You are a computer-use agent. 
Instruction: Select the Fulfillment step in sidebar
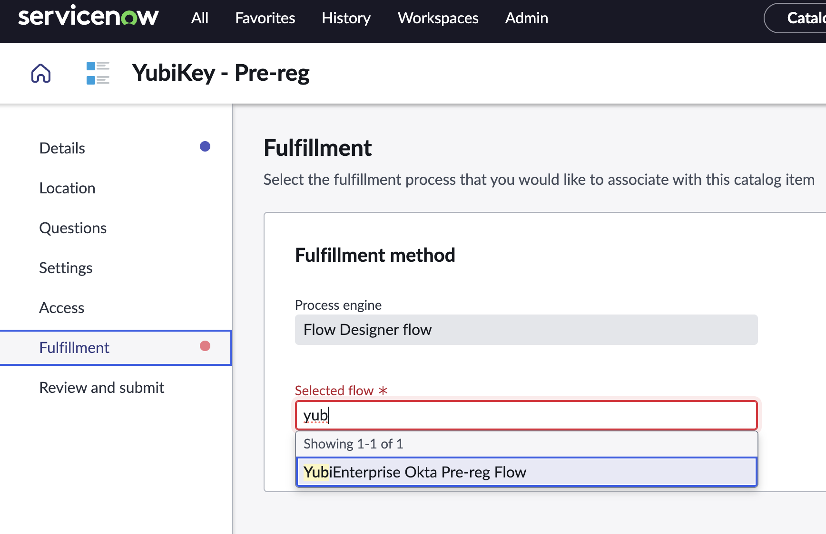tap(116, 348)
